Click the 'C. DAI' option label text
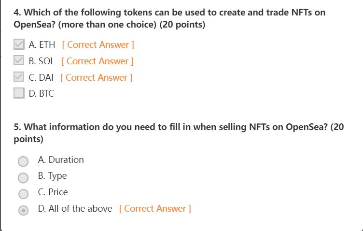This screenshot has height=231, width=363. [x=41, y=78]
